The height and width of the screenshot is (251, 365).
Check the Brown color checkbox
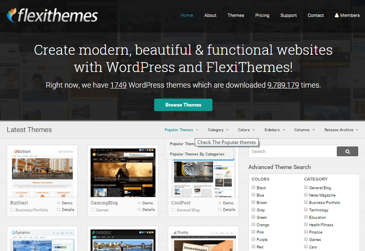[254, 202]
